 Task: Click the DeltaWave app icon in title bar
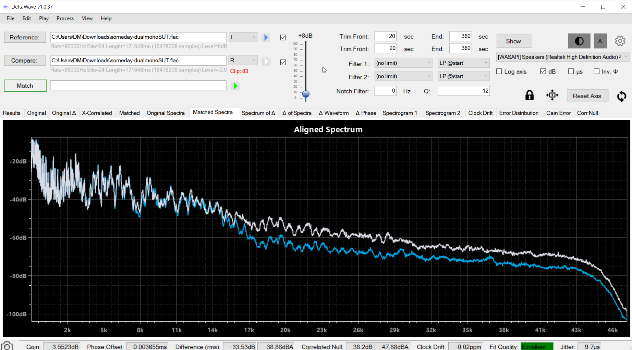pos(6,7)
